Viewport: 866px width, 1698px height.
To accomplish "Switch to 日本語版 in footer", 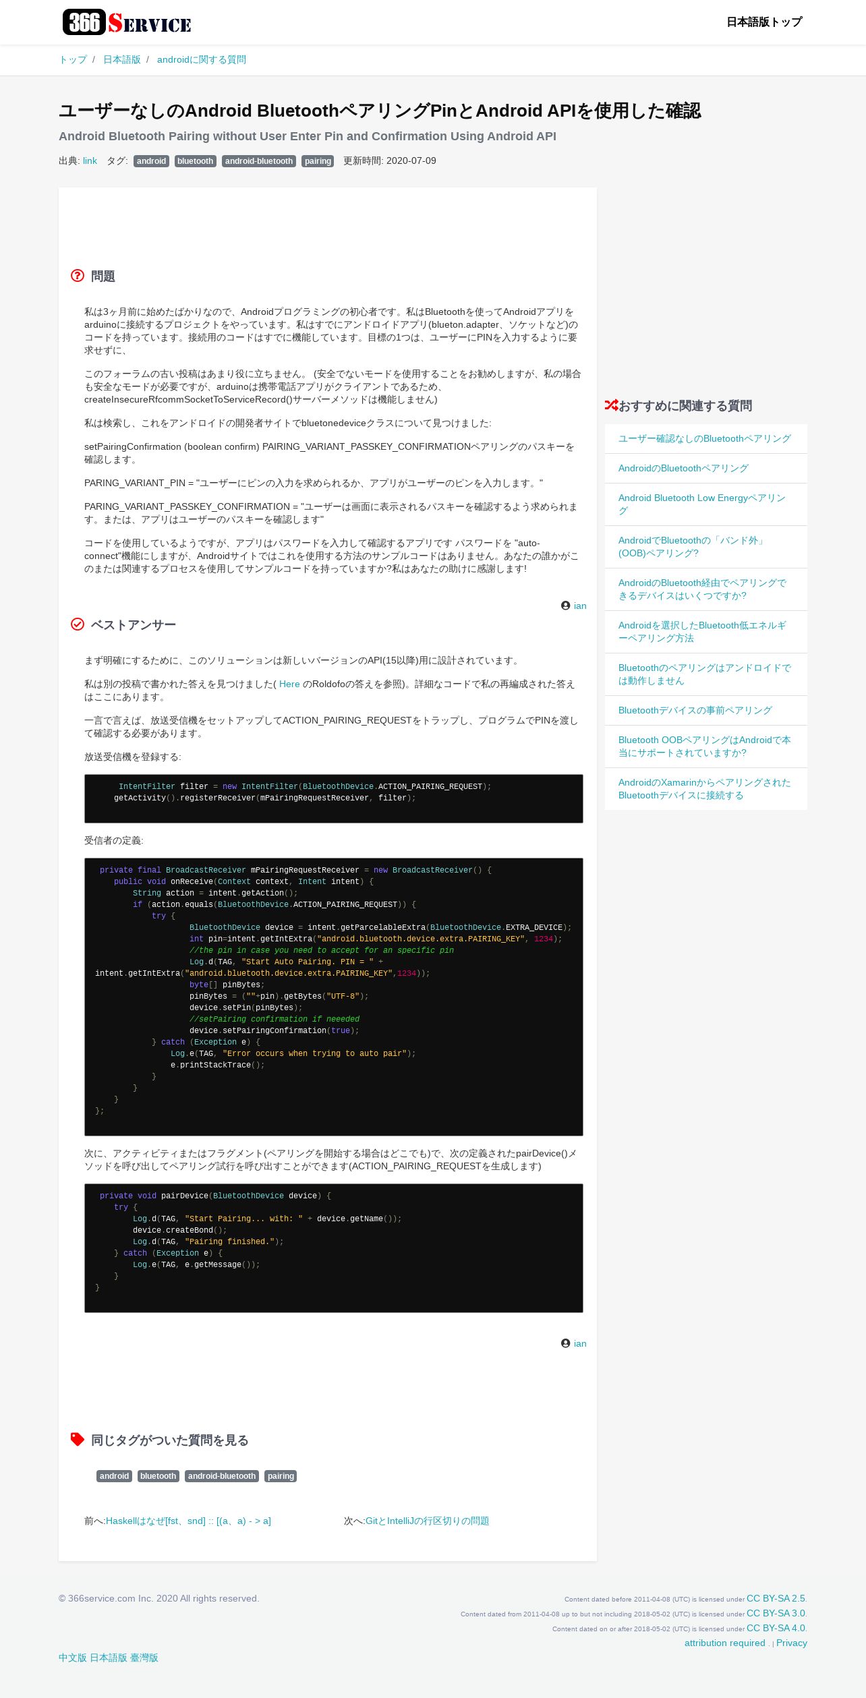I will click(109, 1658).
